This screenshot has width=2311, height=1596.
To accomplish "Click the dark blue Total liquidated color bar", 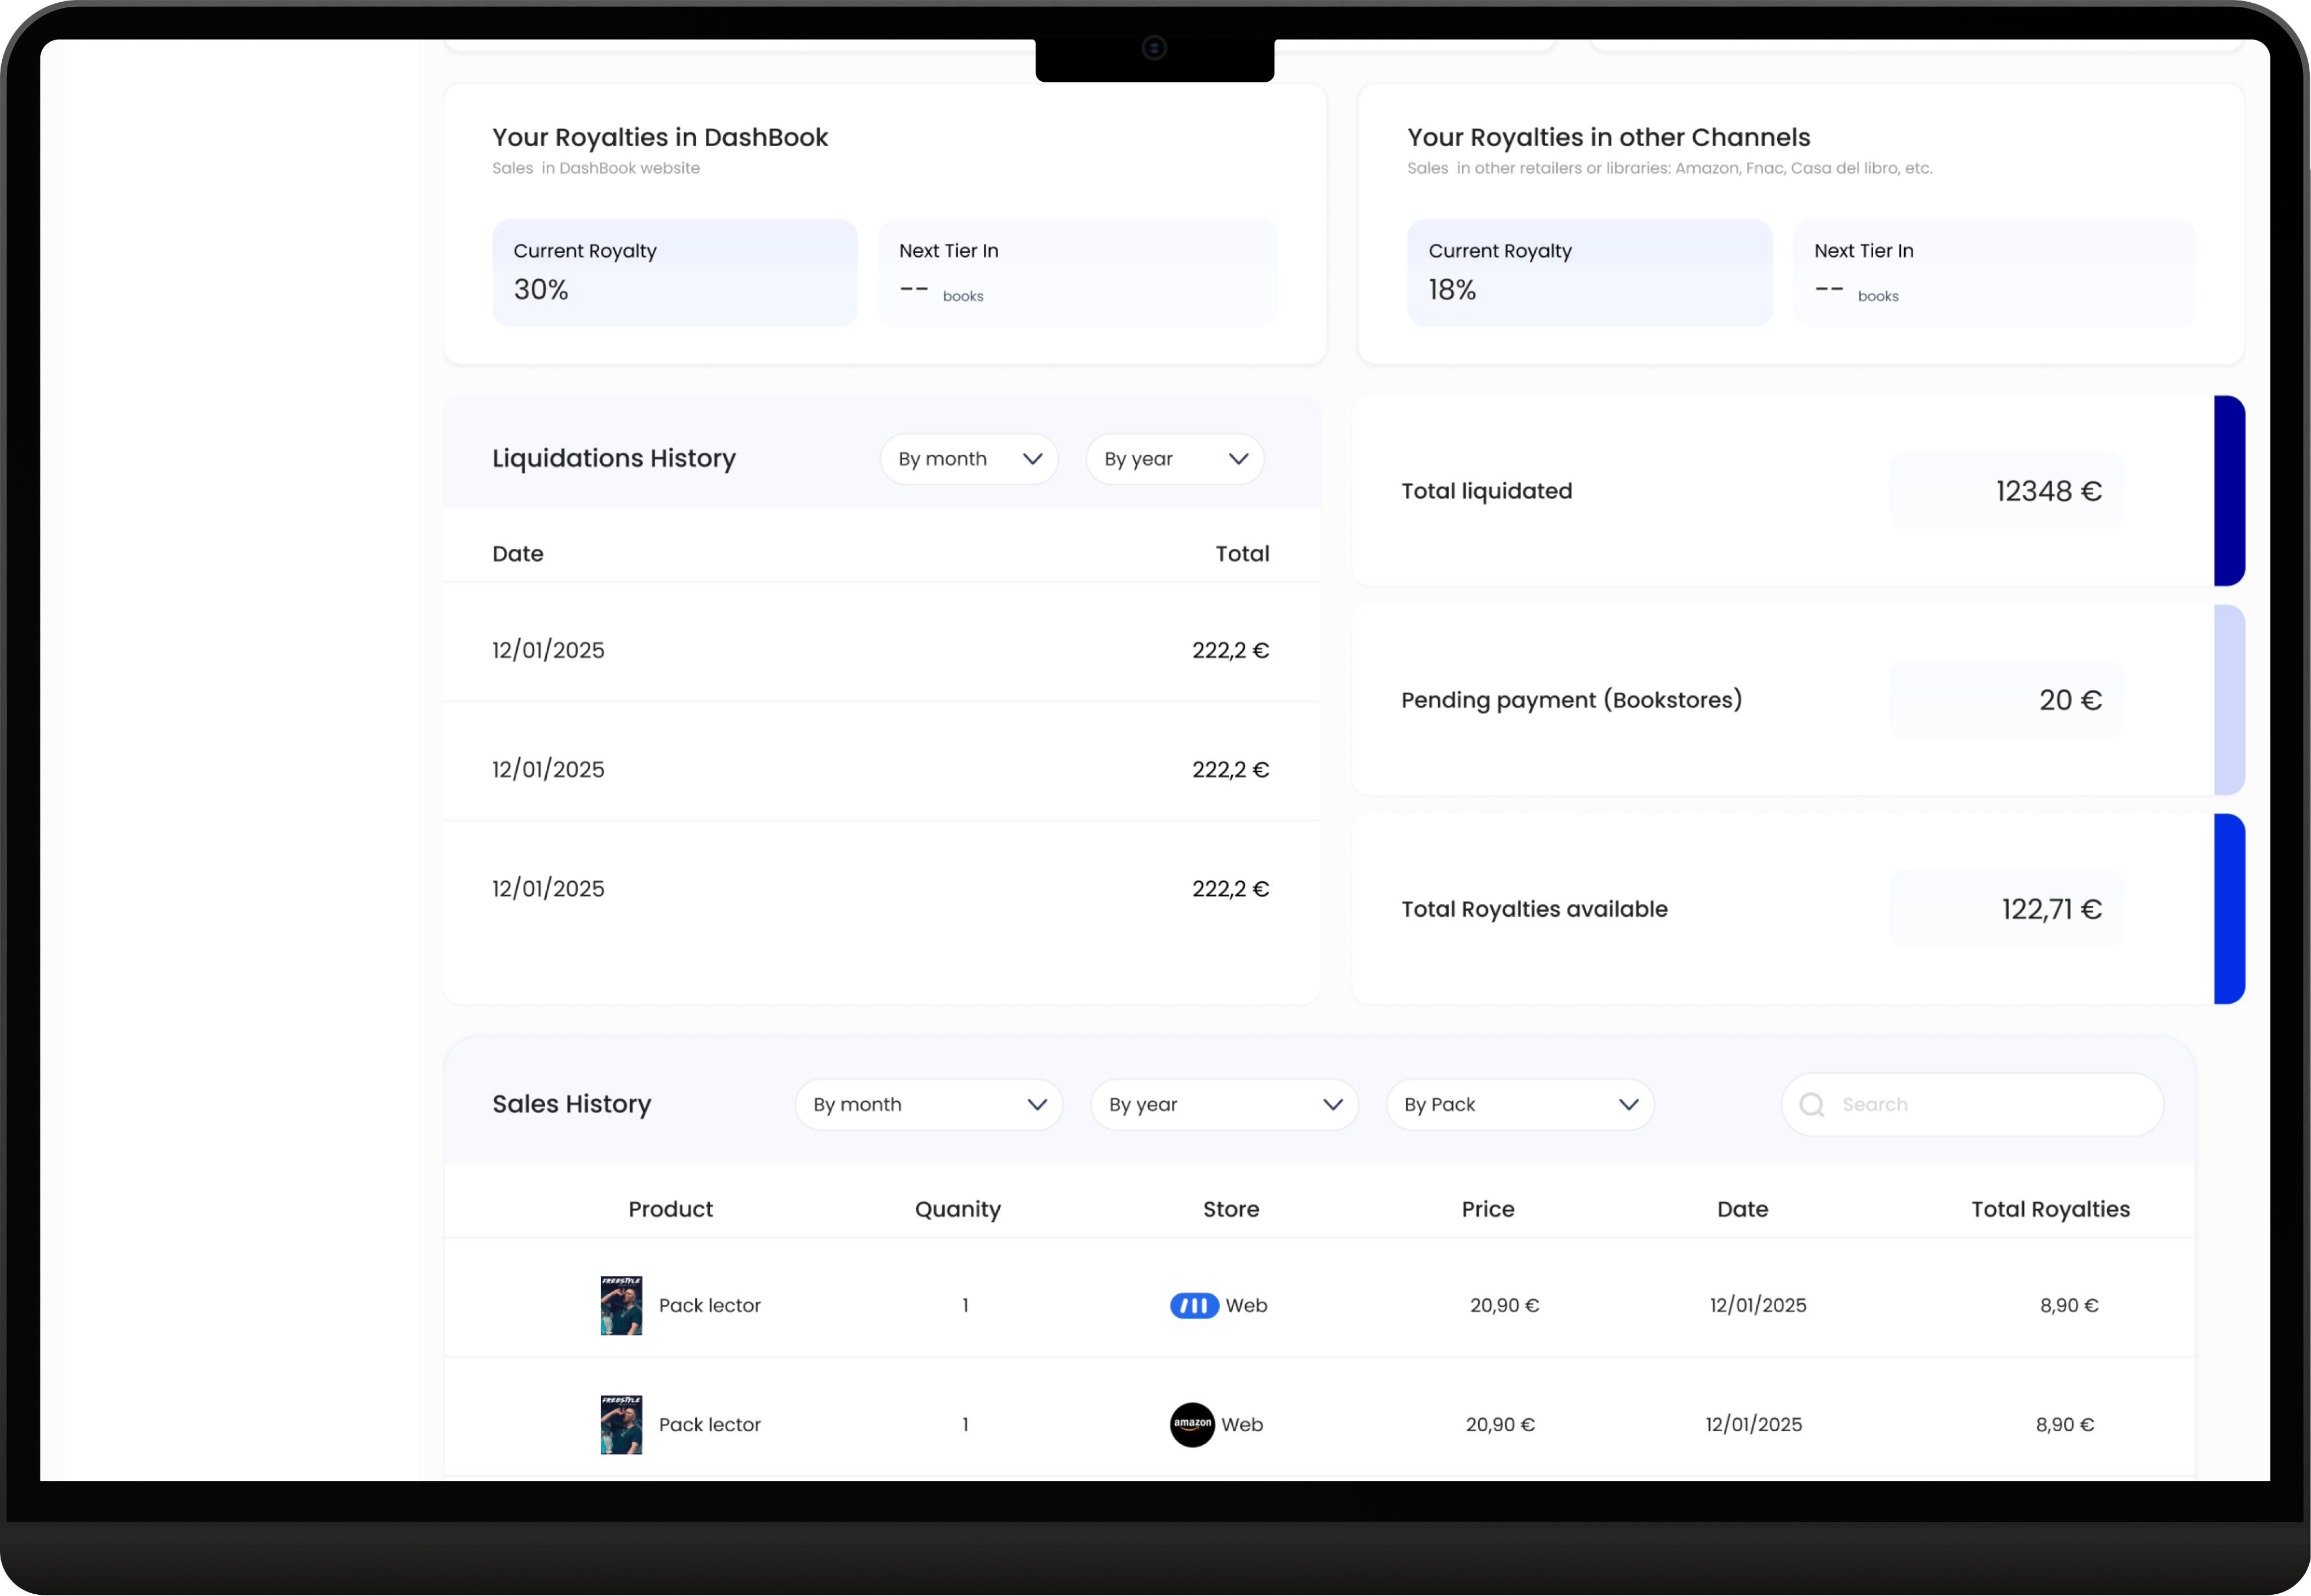I will [x=2229, y=491].
